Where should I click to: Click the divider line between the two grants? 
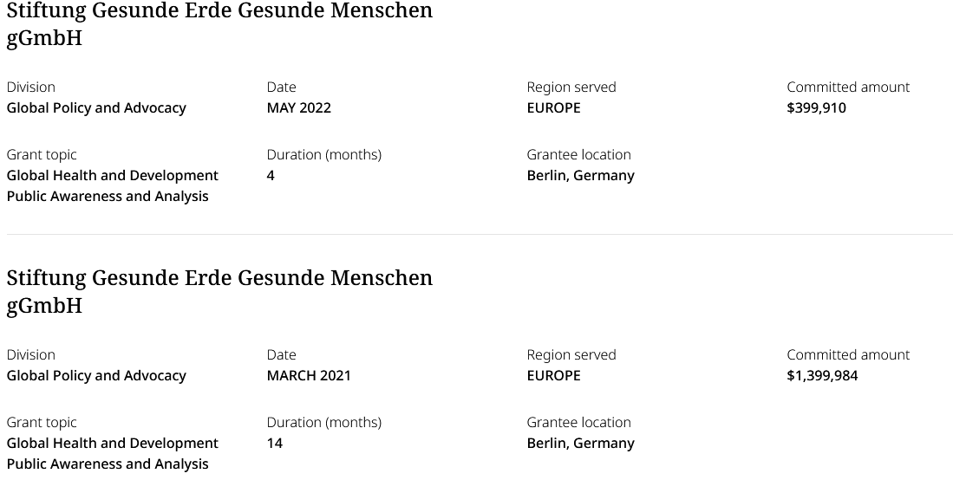pyautogui.click(x=479, y=234)
